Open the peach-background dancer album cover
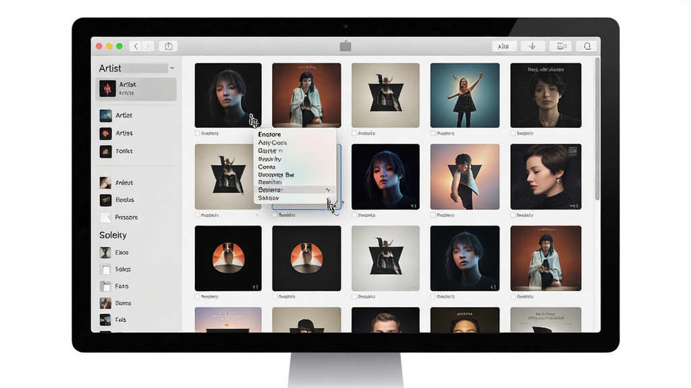 click(x=465, y=177)
